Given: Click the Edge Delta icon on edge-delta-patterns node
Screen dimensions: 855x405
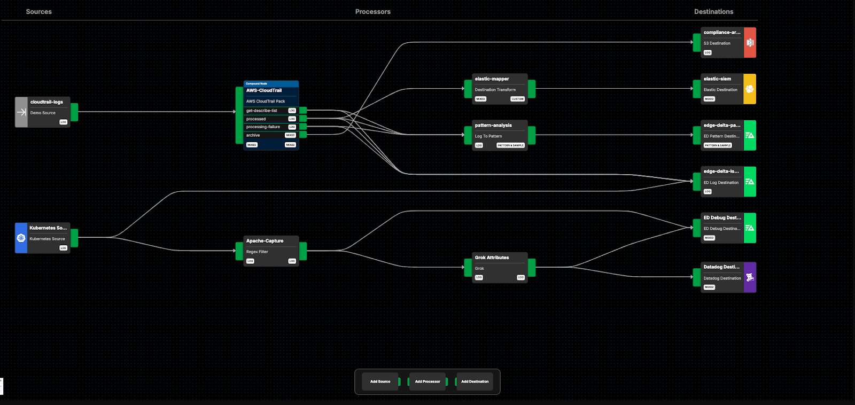Looking at the screenshot, I should click(x=750, y=135).
